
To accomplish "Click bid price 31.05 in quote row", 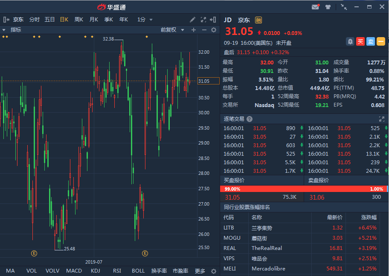I will point(232,198).
